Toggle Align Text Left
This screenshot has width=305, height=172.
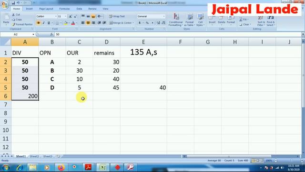tap(83, 23)
